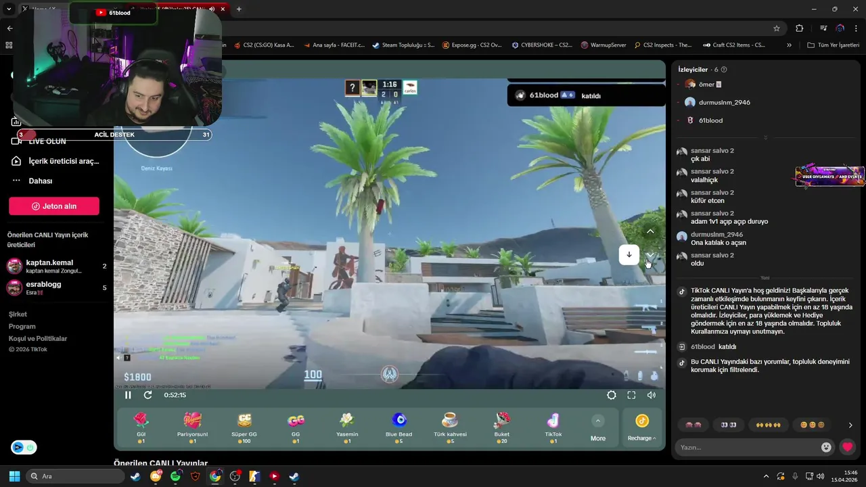Open Spotify from the taskbar

(x=176, y=476)
